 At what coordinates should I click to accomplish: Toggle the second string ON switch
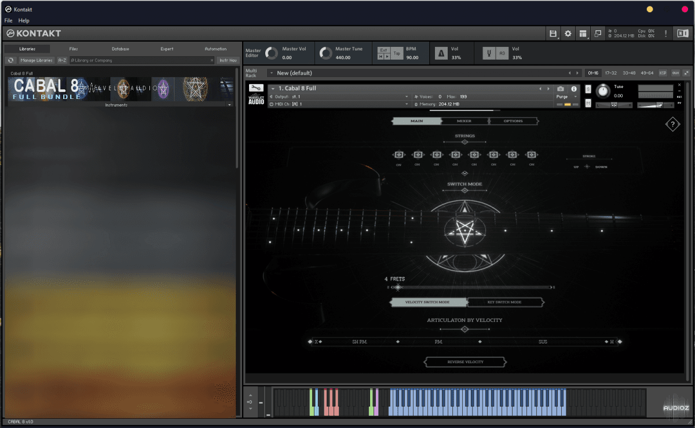[x=418, y=155]
